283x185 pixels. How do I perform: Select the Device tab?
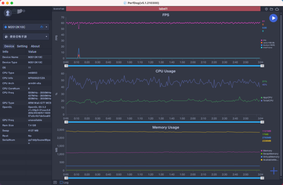(9, 46)
